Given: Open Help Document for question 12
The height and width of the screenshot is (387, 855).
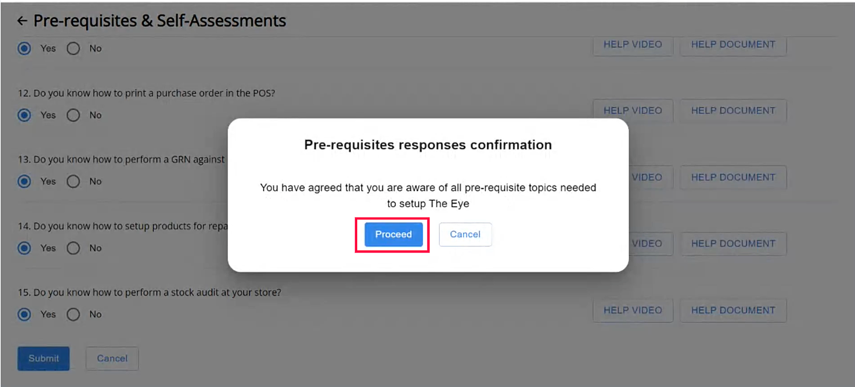Looking at the screenshot, I should coord(733,111).
